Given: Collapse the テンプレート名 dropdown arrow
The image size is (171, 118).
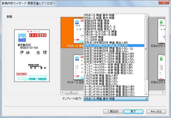Looking at the screenshot, I should point(146,99).
